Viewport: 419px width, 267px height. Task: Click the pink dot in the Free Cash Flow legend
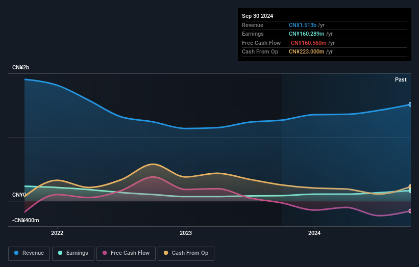(x=105, y=253)
